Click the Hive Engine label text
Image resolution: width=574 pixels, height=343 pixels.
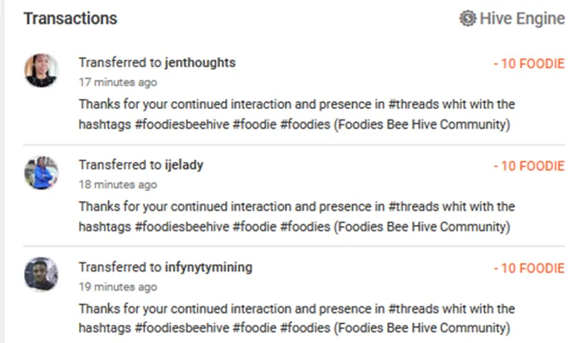point(522,18)
